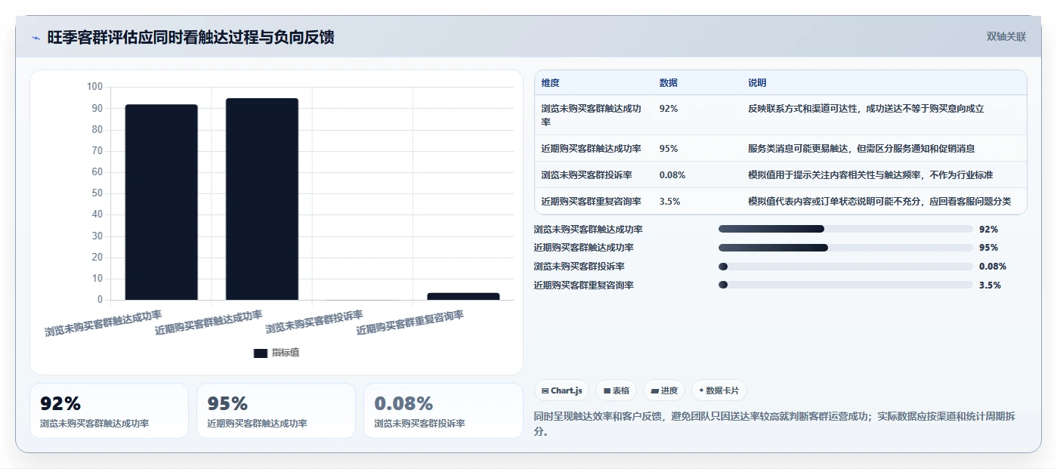
Task: Click the 3.5% value beside progress bar
Action: pyautogui.click(x=990, y=285)
